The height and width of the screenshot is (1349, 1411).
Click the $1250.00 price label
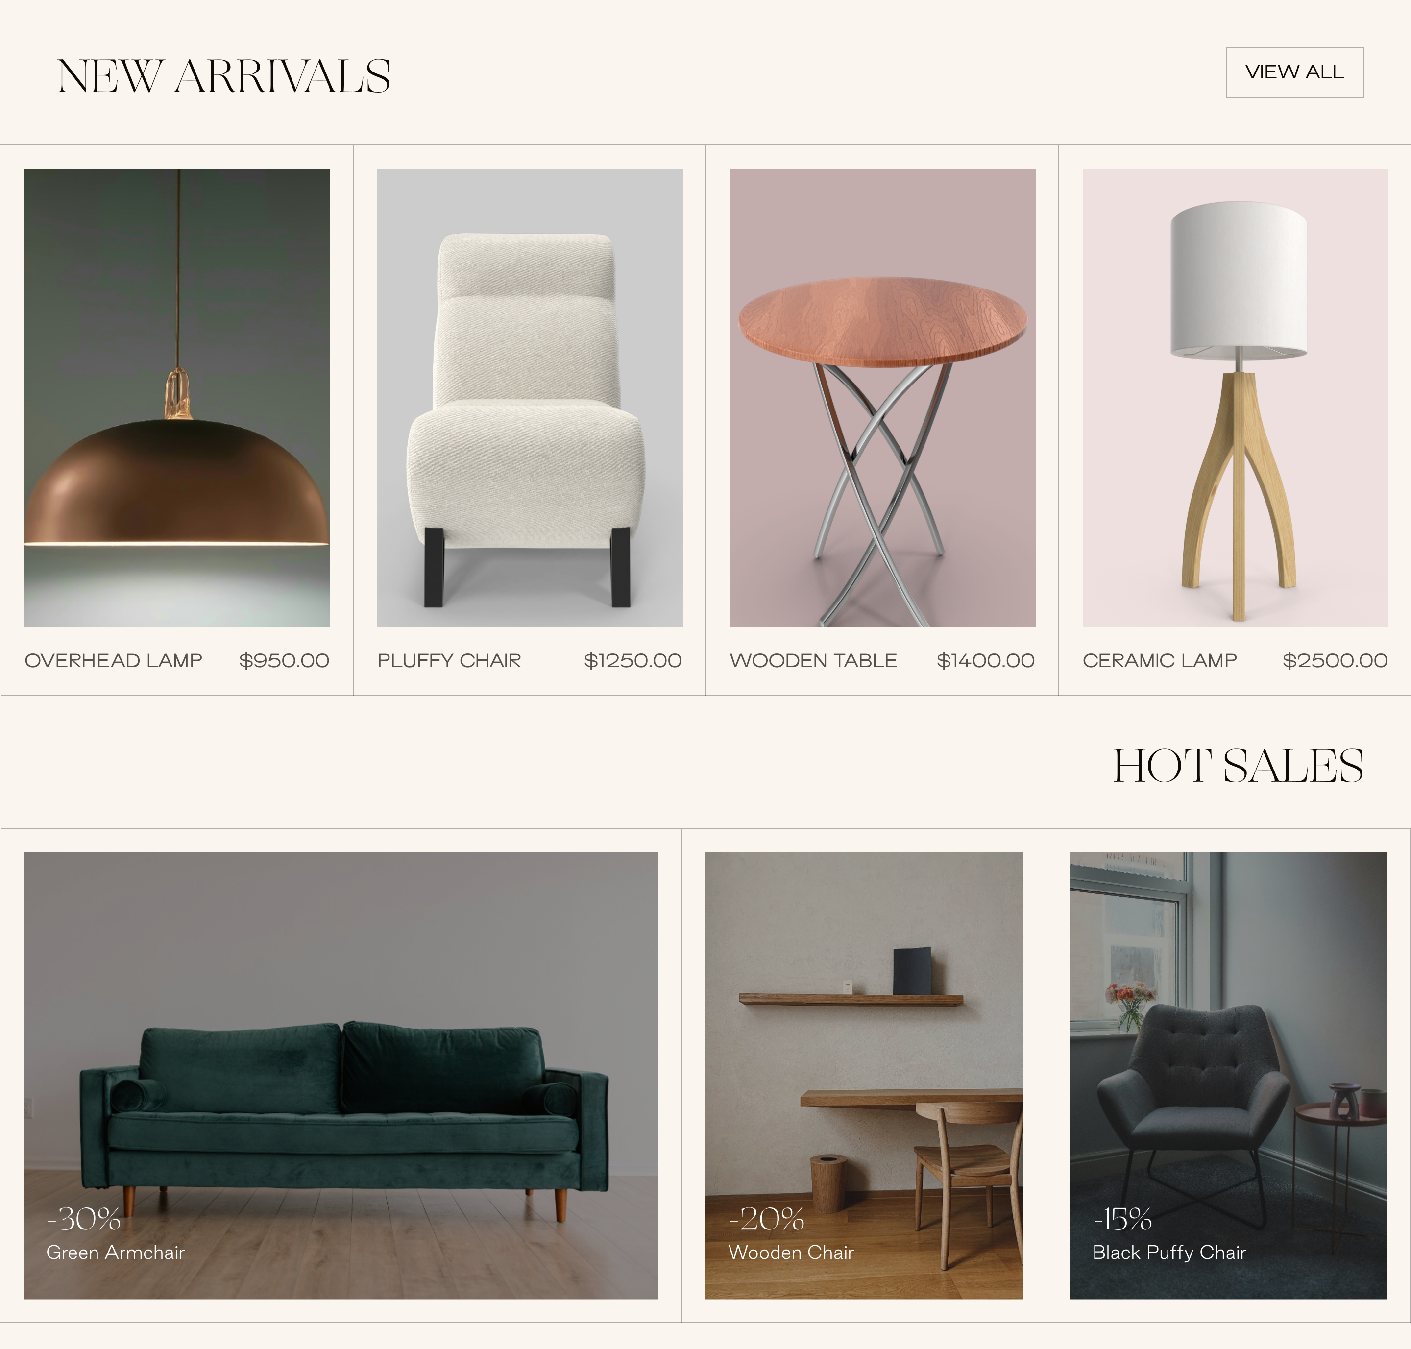[633, 661]
